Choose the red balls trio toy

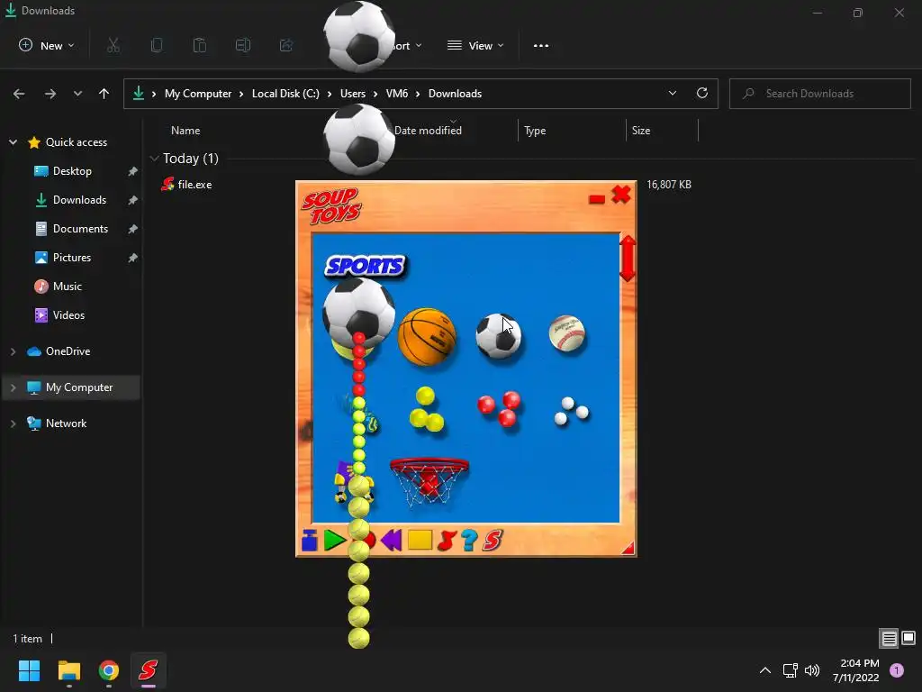tap(499, 408)
